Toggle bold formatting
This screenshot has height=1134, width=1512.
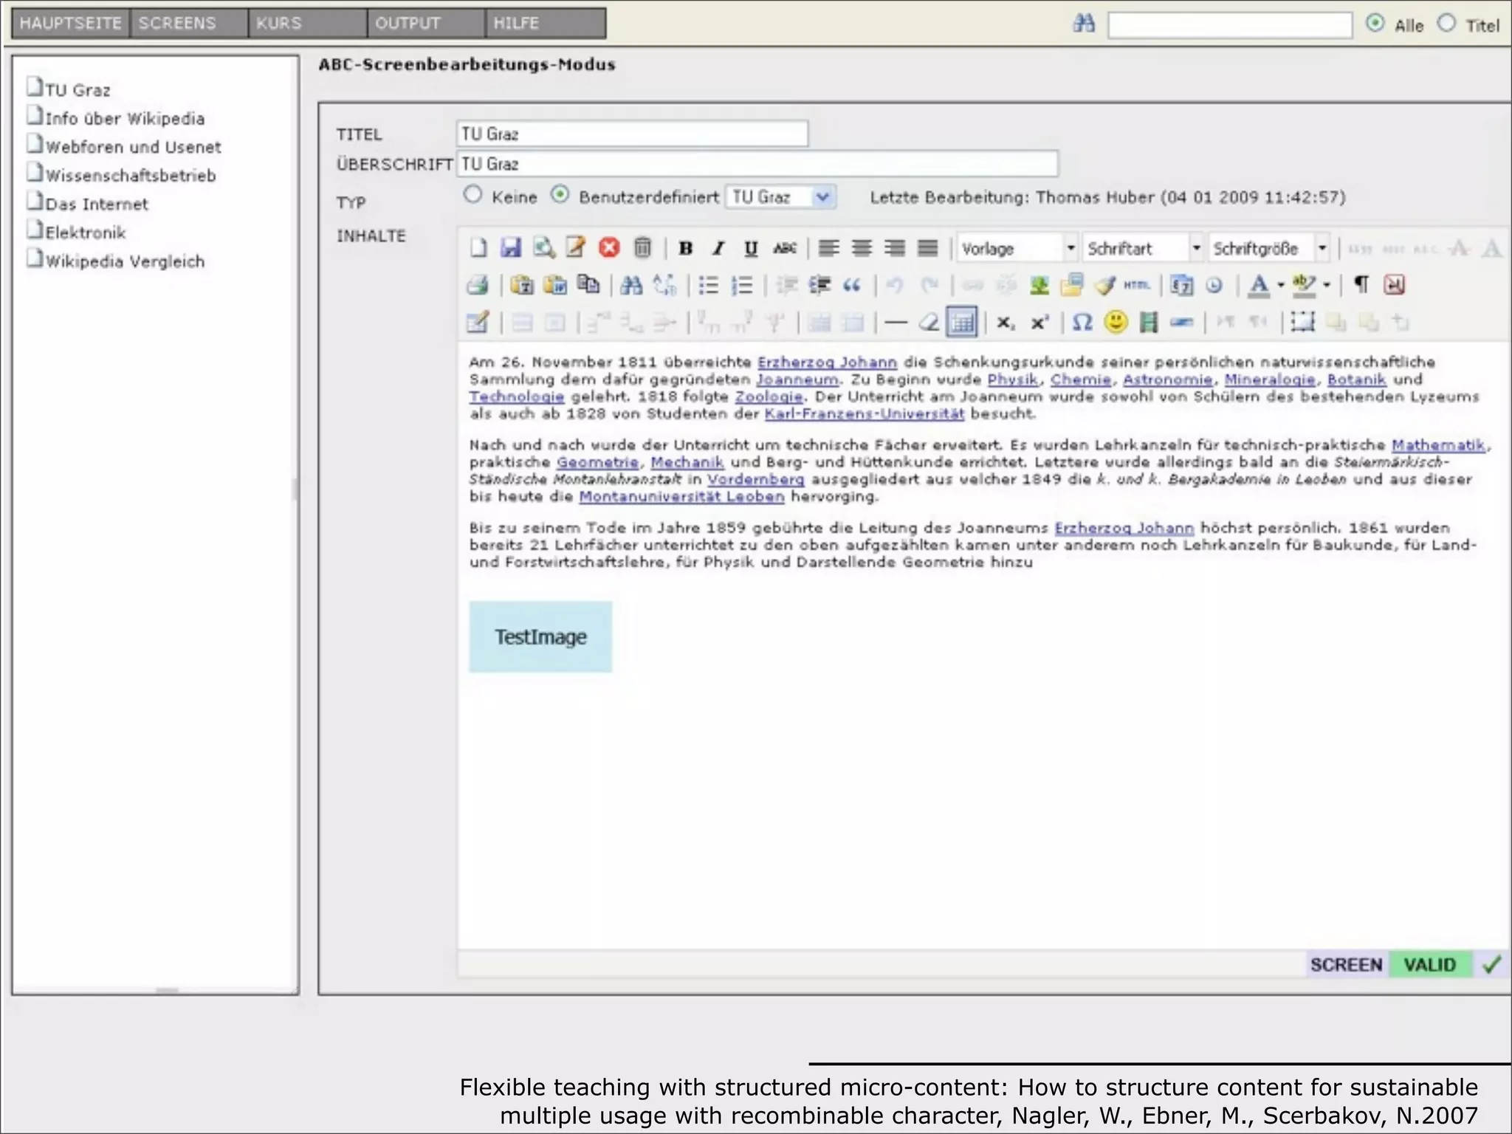pos(685,248)
